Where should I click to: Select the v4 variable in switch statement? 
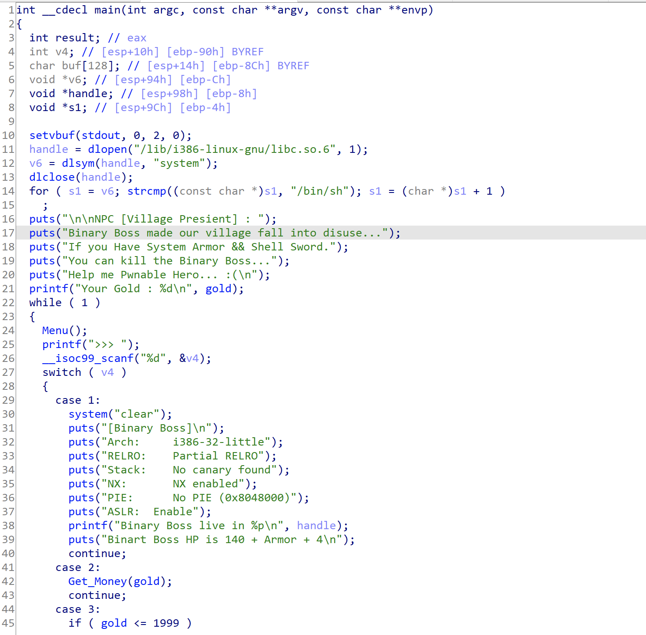108,372
